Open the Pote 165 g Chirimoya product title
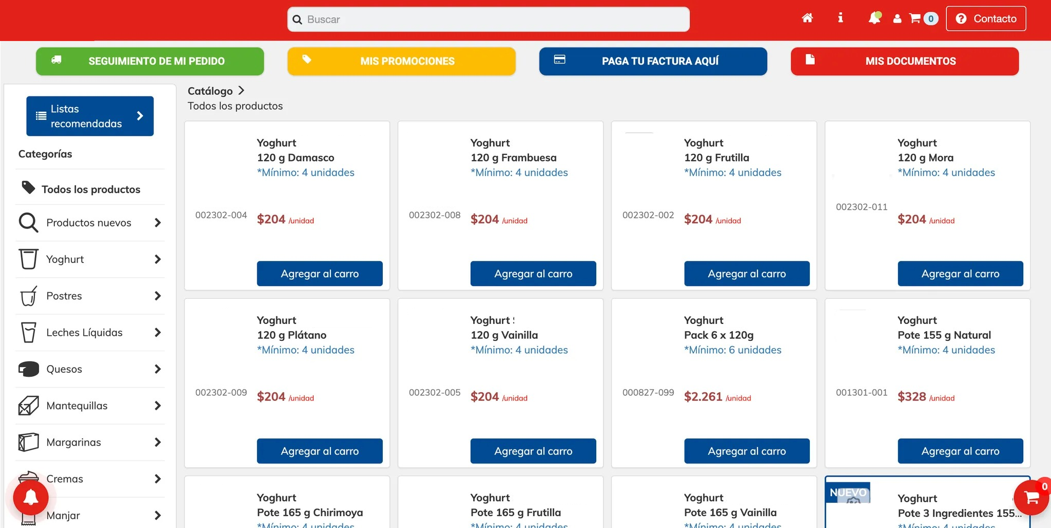This screenshot has height=528, width=1051. coord(310,513)
